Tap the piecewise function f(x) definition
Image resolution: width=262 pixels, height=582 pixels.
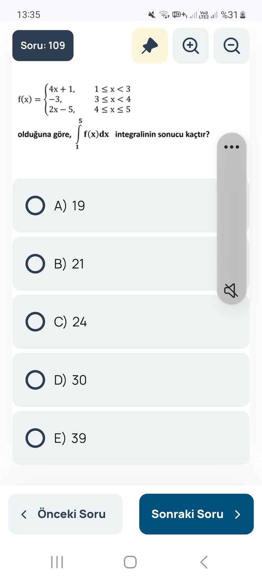click(x=75, y=99)
